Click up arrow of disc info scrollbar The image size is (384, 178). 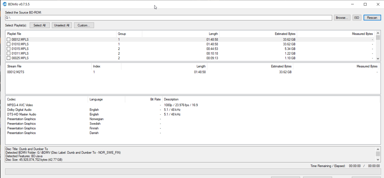click(378, 149)
